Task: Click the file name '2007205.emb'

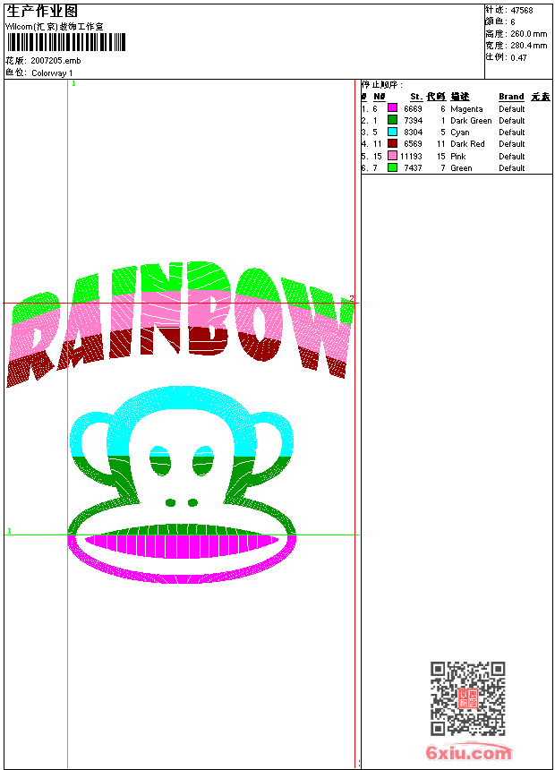Action: (x=55, y=61)
